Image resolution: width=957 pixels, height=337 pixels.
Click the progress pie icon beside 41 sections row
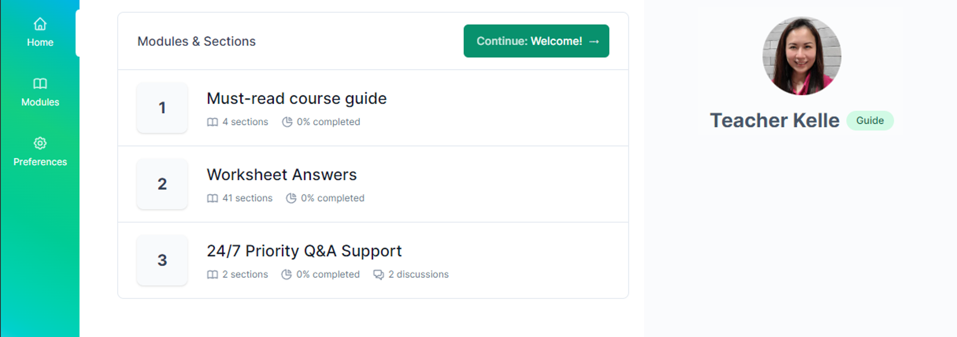(291, 198)
